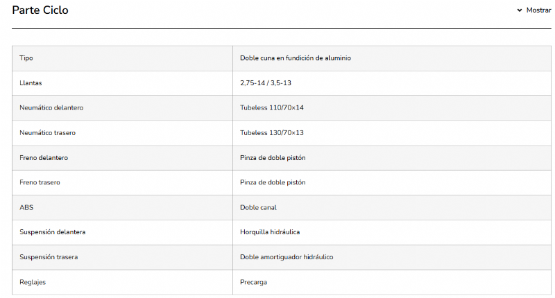Click the Horquilla hidráulica value
555x298 pixels.
270,232
